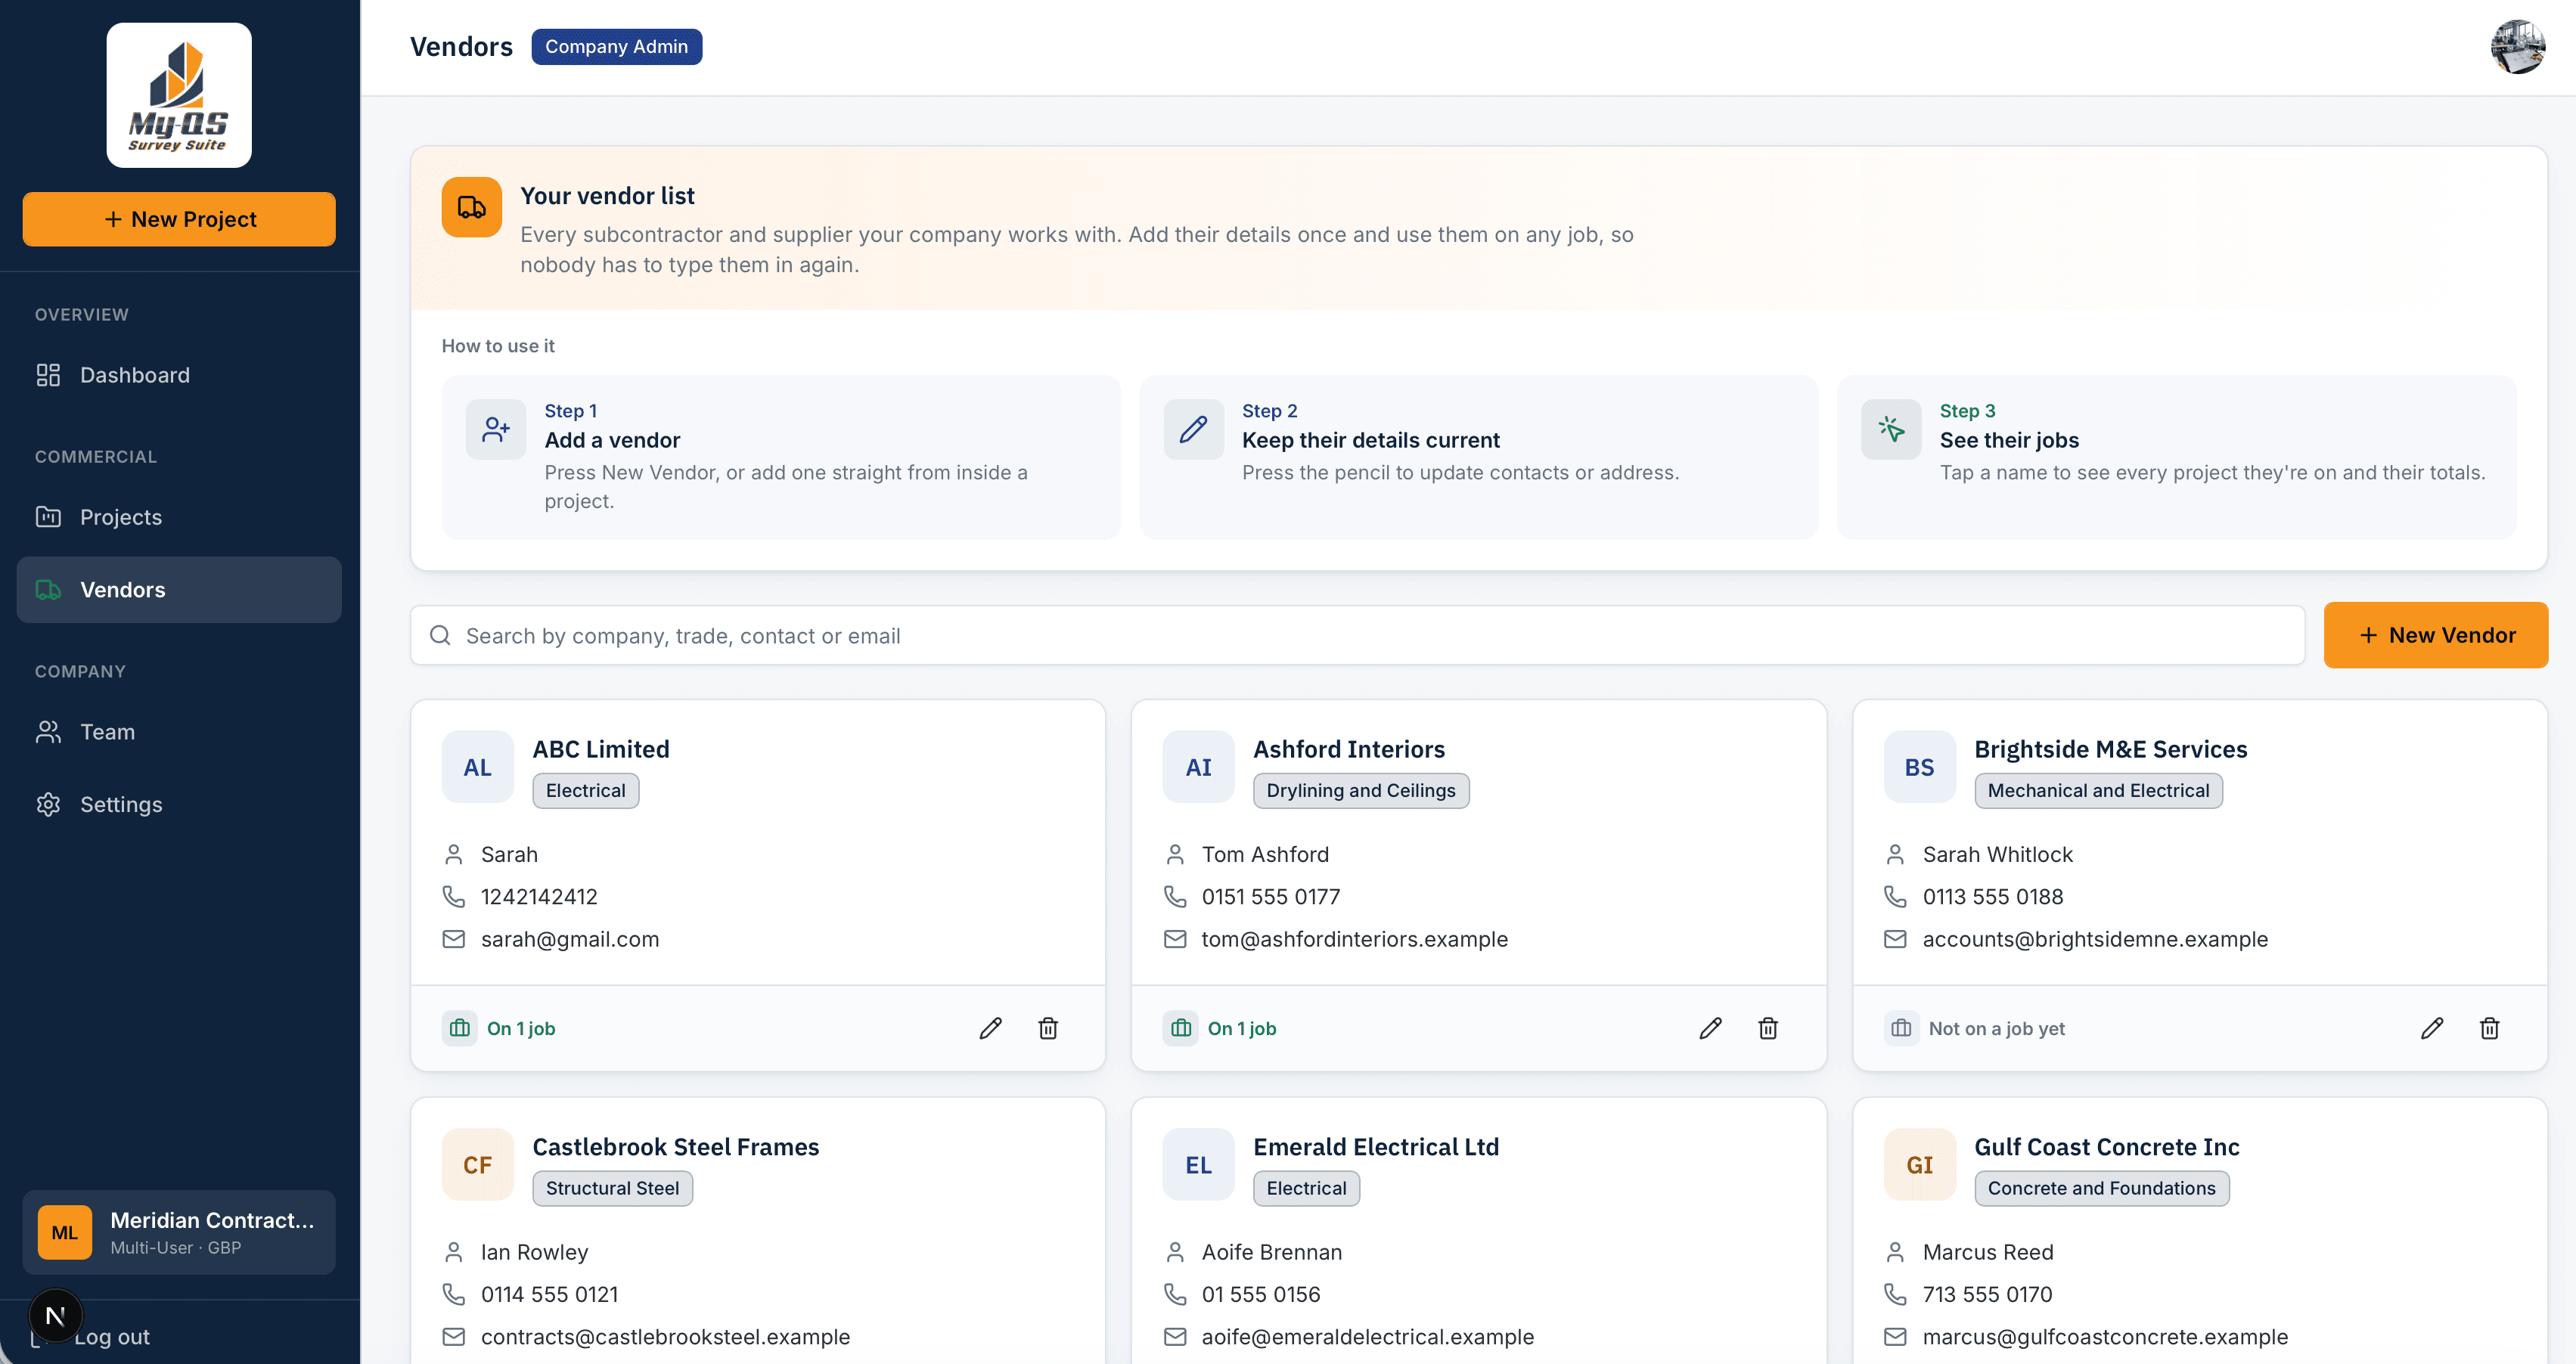Open Emerald Electrical Ltd vendor
Viewport: 2576px width, 1364px height.
pos(1376,1147)
